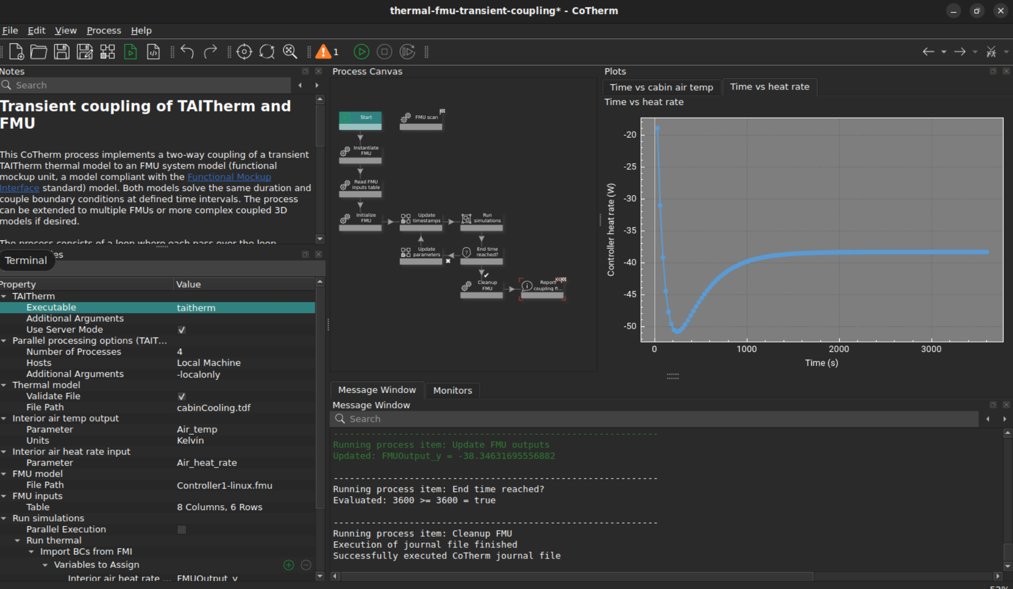Collapse the Run simulations group
Screen dimensions: 1013x589
point(4,518)
